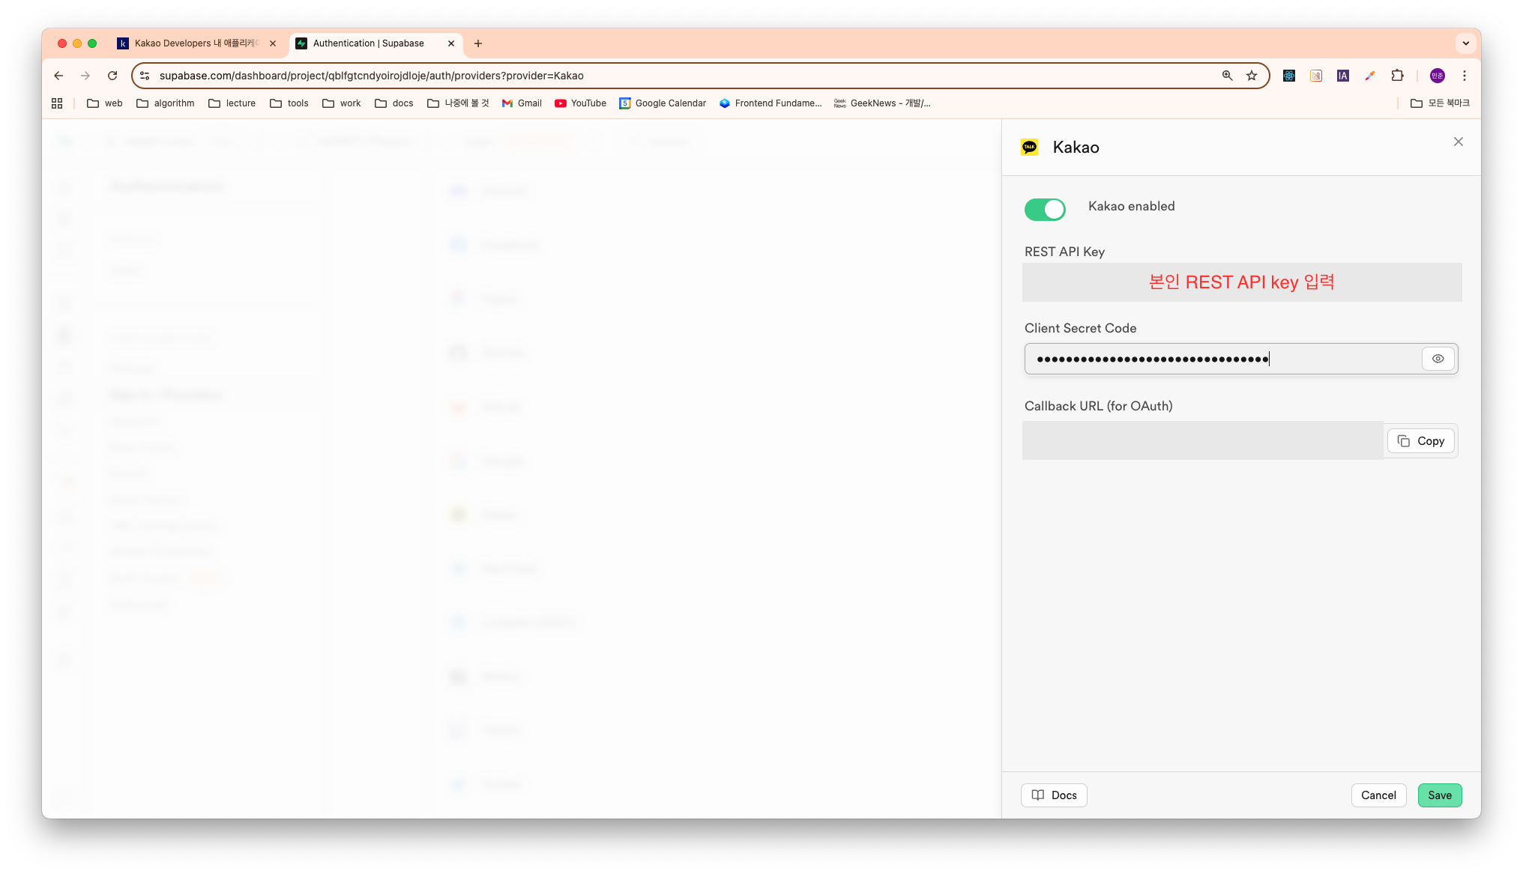Screen dimensions: 1523x874
Task: Reveal Client Secret Code with eye icon
Action: point(1438,359)
